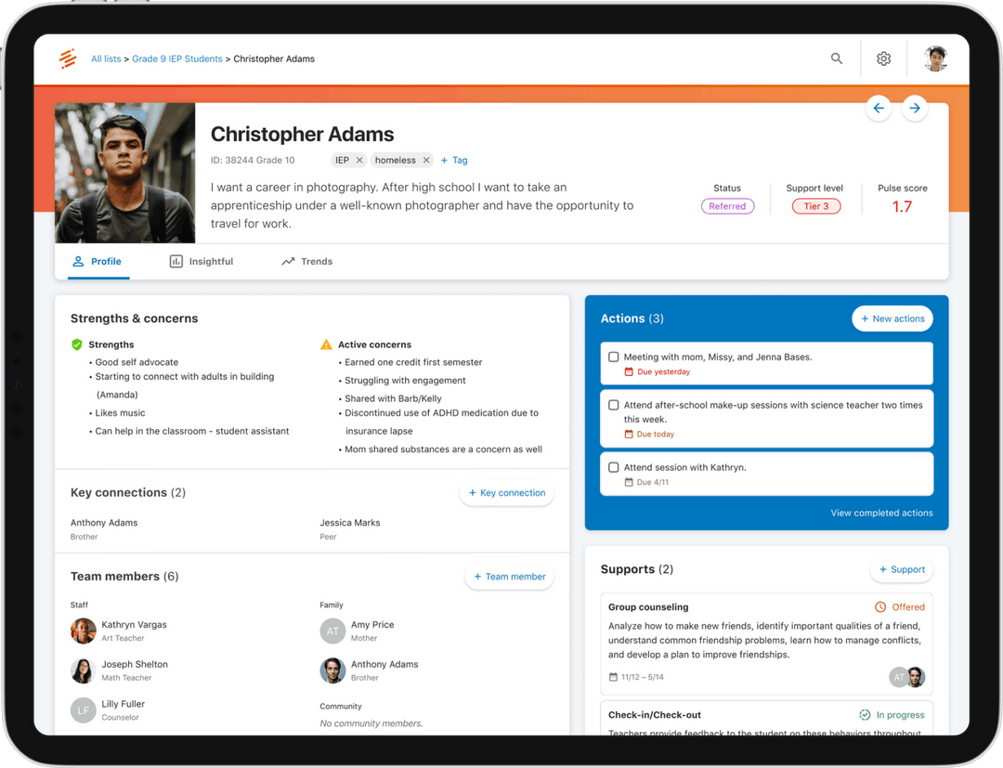The height and width of the screenshot is (768, 1003).
Task: Open the settings gear icon
Action: tap(883, 58)
